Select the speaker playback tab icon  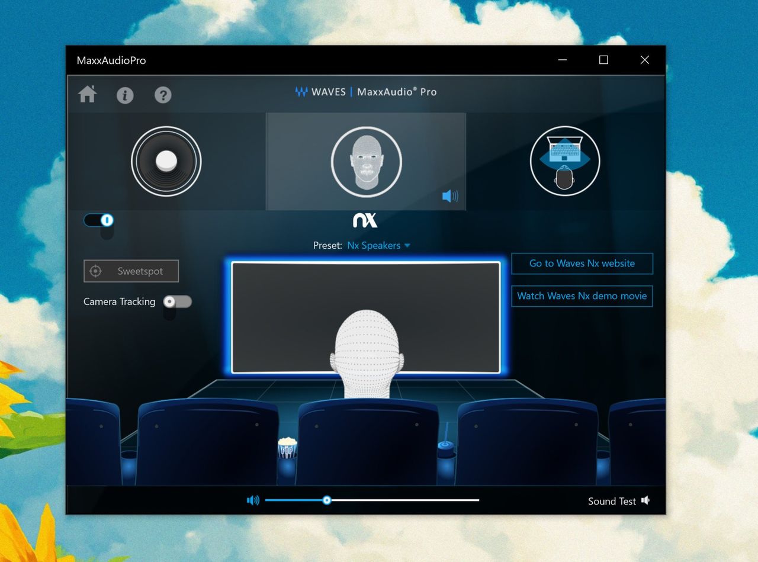(x=166, y=161)
